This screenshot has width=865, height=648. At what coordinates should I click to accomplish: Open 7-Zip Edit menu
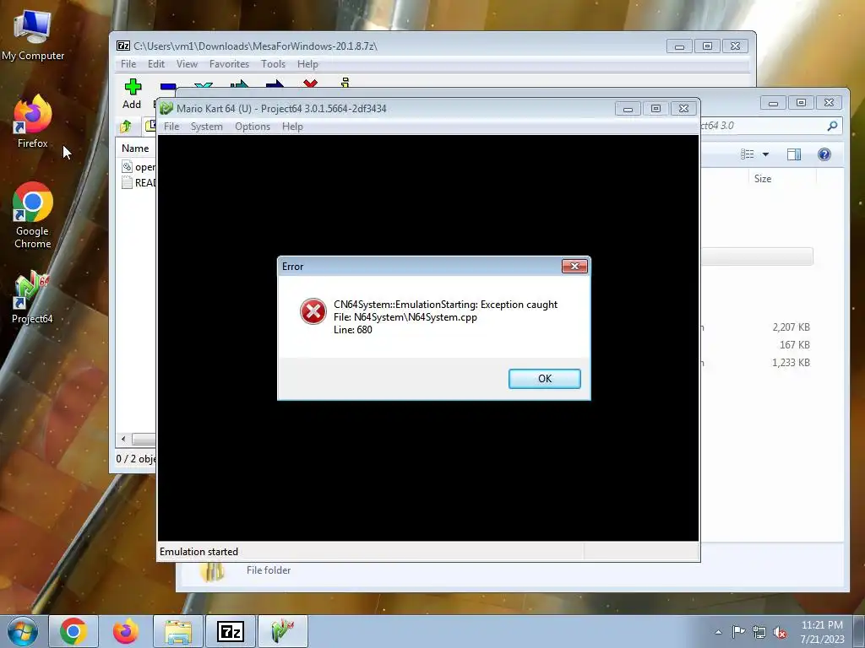(156, 64)
